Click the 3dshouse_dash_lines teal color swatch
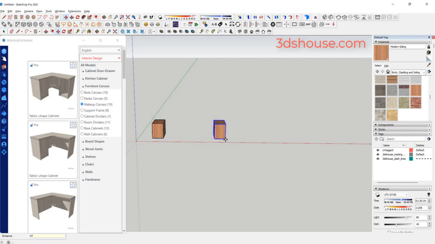 [x=411, y=159]
